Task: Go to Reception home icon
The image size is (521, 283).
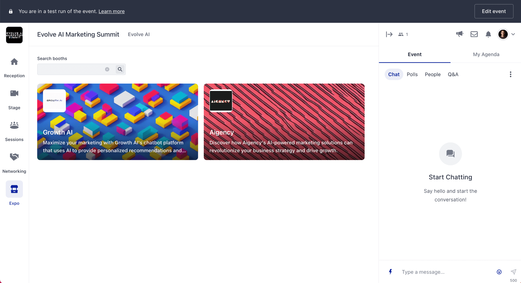Action: (14, 62)
